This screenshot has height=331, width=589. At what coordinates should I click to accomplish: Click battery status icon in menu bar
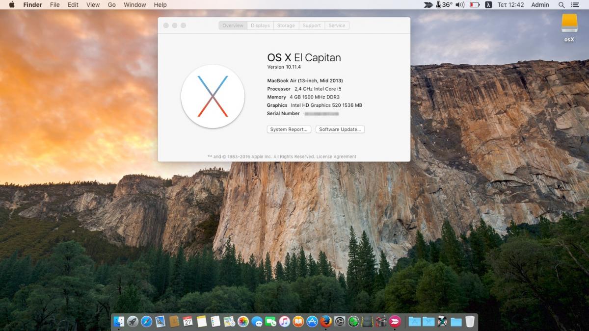pos(475,5)
